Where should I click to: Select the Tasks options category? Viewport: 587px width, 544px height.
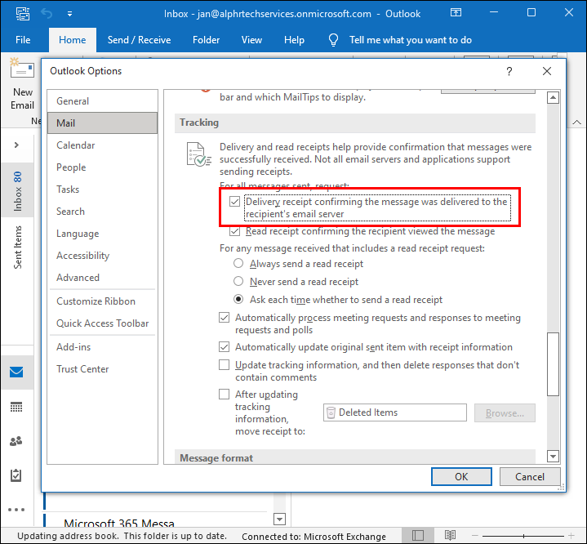tap(102, 190)
